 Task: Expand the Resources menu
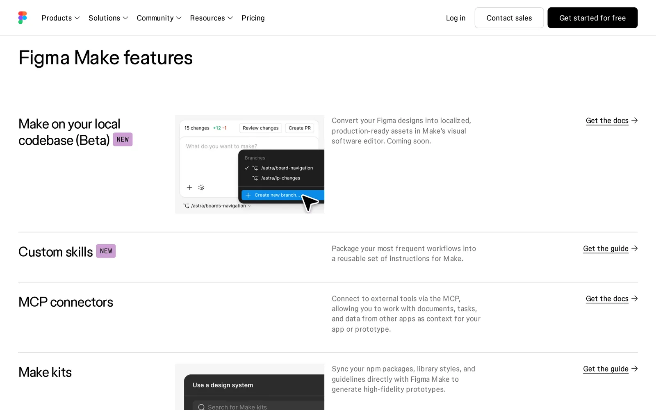pos(212,18)
